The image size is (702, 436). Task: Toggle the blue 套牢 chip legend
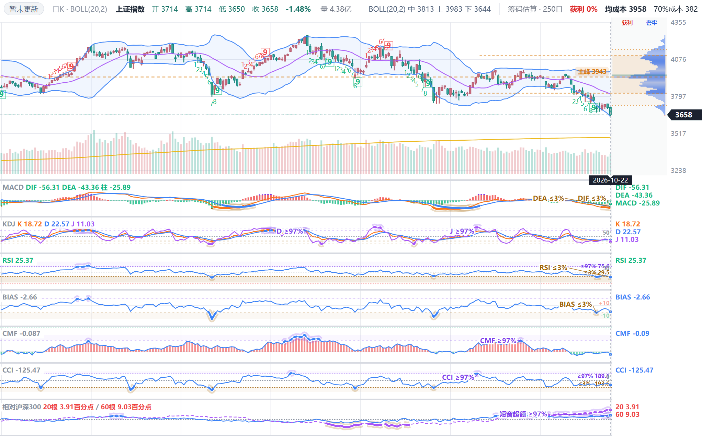[x=652, y=23]
